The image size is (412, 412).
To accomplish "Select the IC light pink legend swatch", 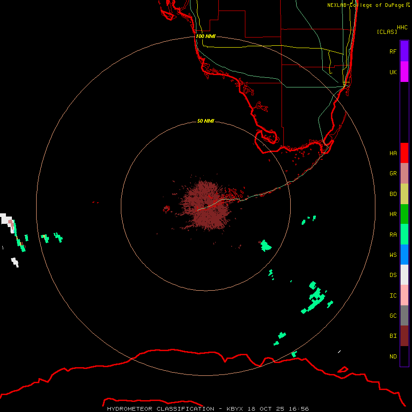I will point(404,295).
